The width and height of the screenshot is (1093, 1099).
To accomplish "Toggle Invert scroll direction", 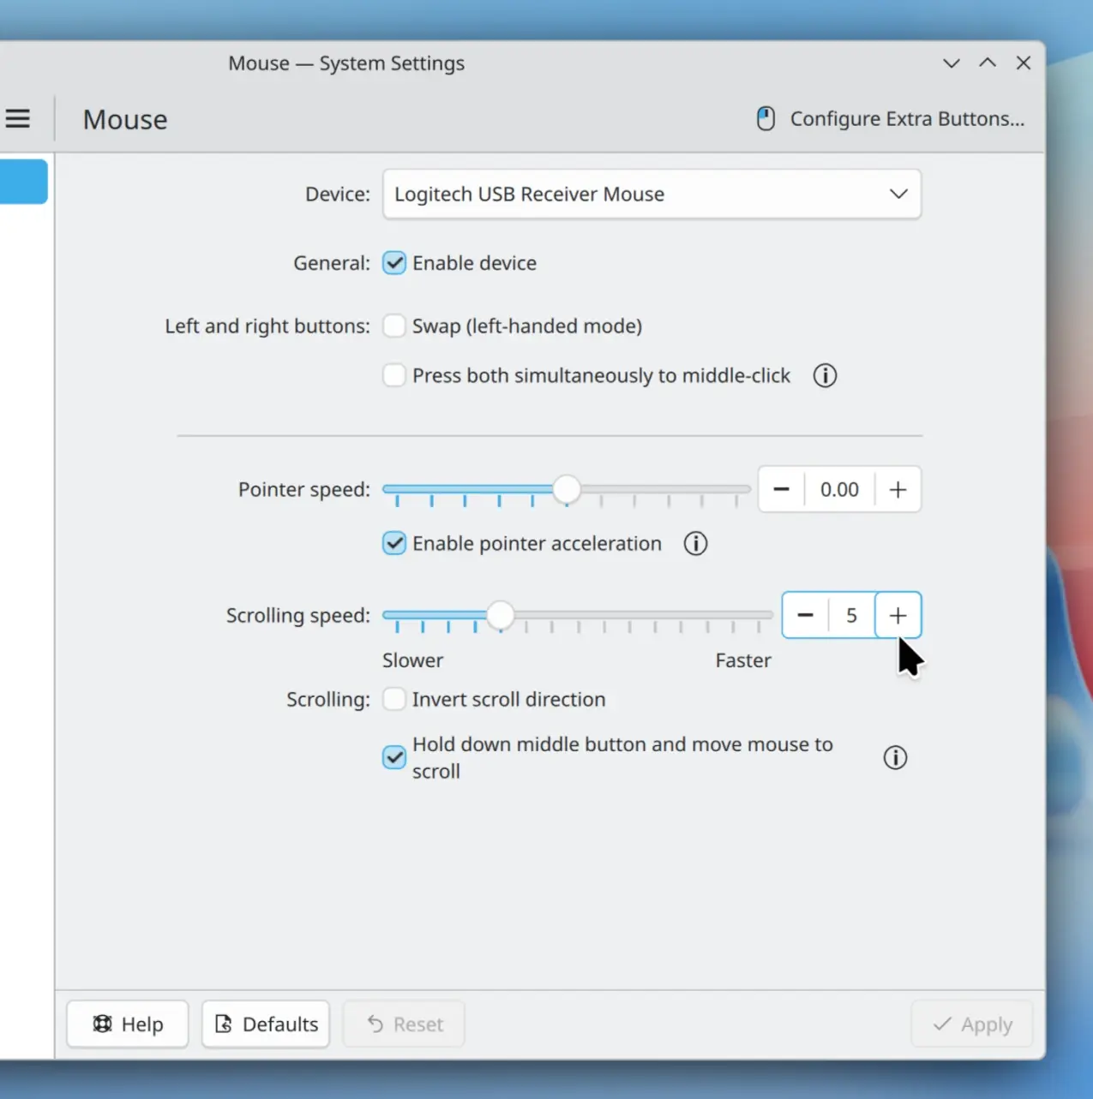I will click(394, 699).
